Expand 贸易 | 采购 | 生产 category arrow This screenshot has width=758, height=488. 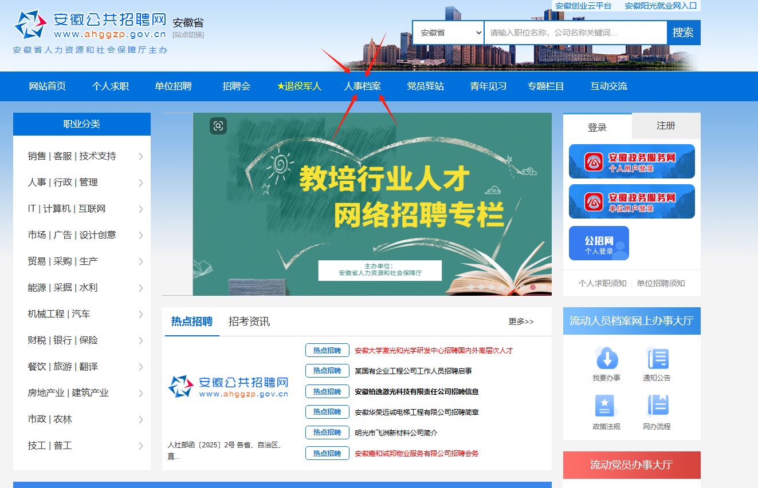(141, 262)
